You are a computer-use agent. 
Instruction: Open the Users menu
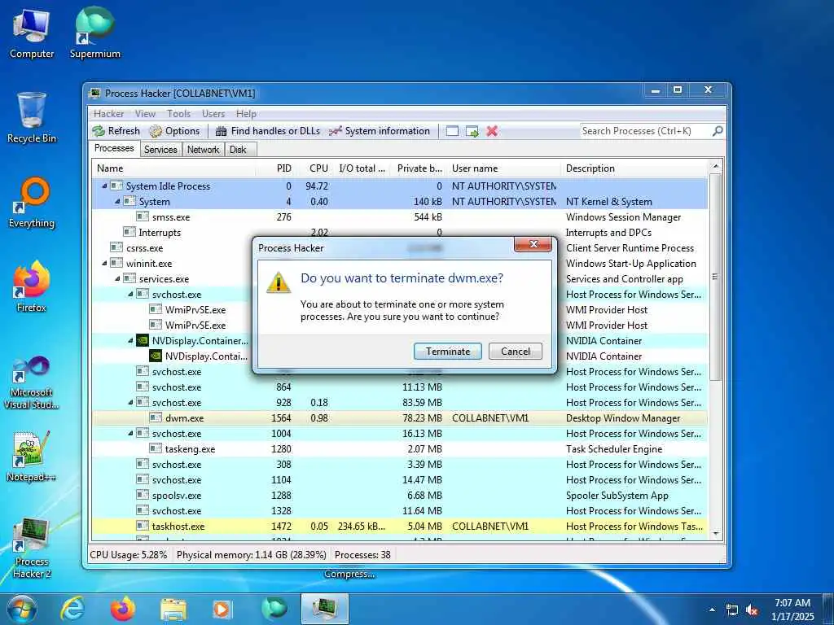pyautogui.click(x=213, y=114)
